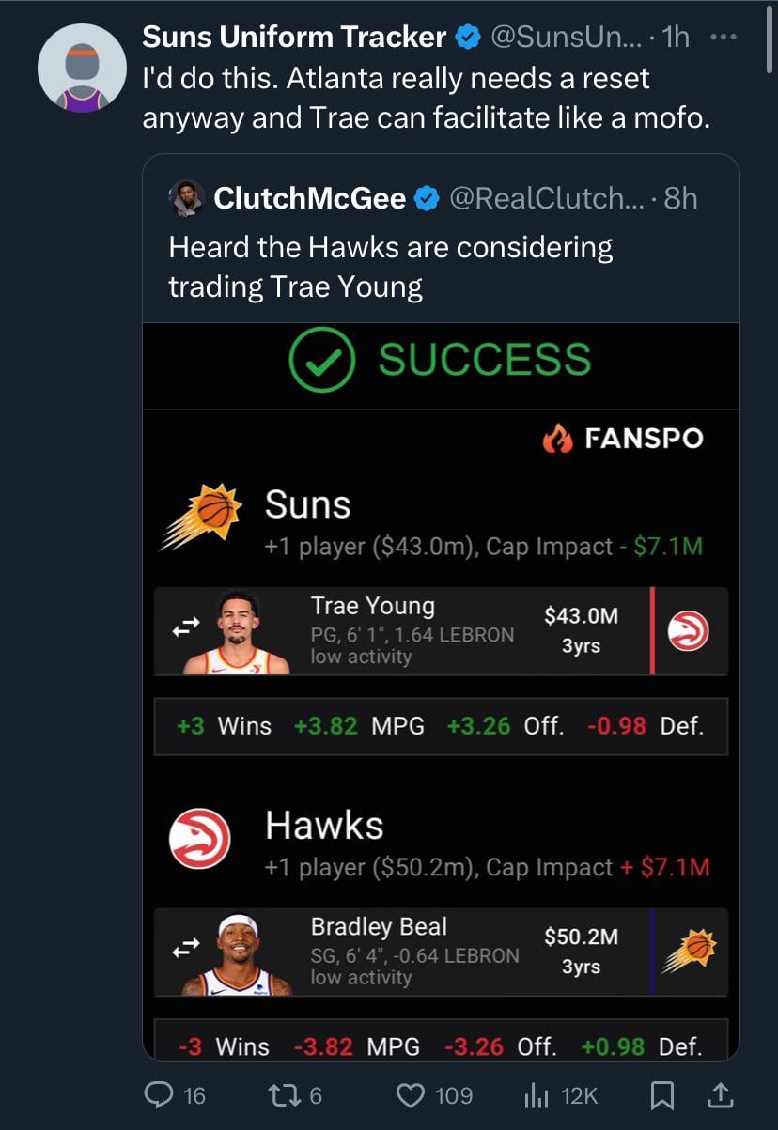The height and width of the screenshot is (1130, 778).
Task: Like the tweet with heart icon
Action: 410,1094
